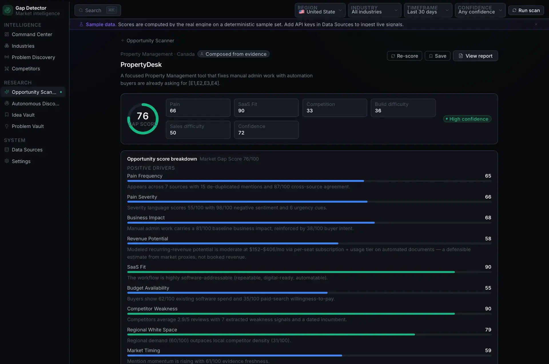Click the document icon on View report
This screenshot has height=364, width=549.
[x=461, y=56]
